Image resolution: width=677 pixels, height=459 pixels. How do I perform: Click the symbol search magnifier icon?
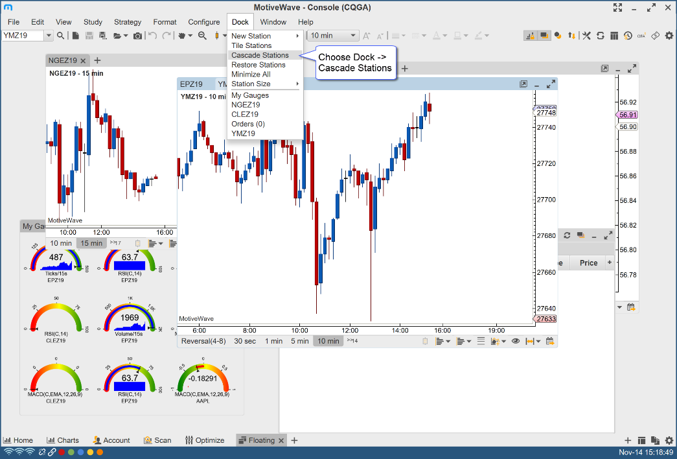[60, 36]
